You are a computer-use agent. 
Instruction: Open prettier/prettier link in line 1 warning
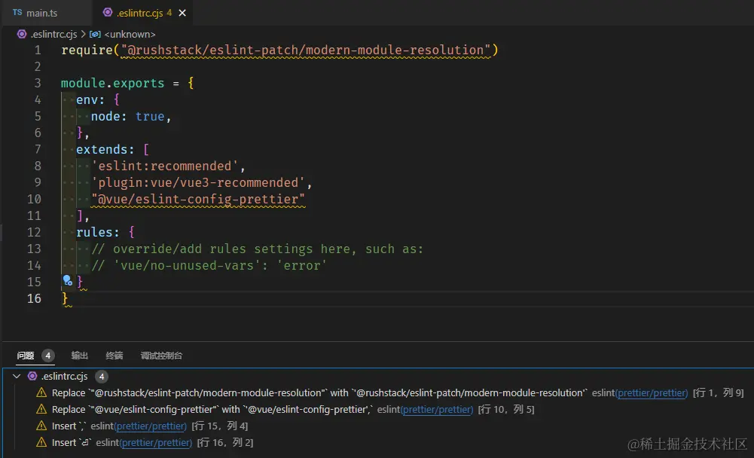[x=652, y=392]
